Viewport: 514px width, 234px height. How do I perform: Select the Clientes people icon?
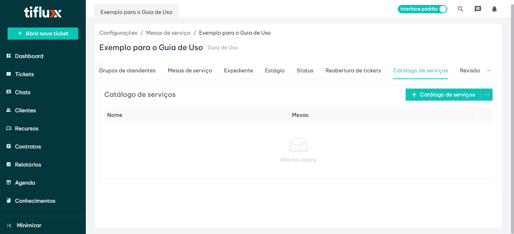coord(9,110)
